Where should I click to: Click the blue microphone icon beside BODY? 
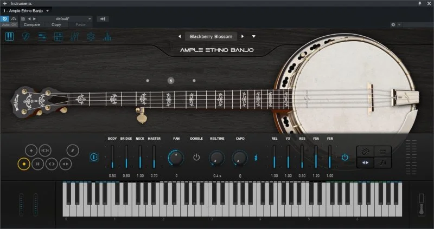click(x=94, y=157)
